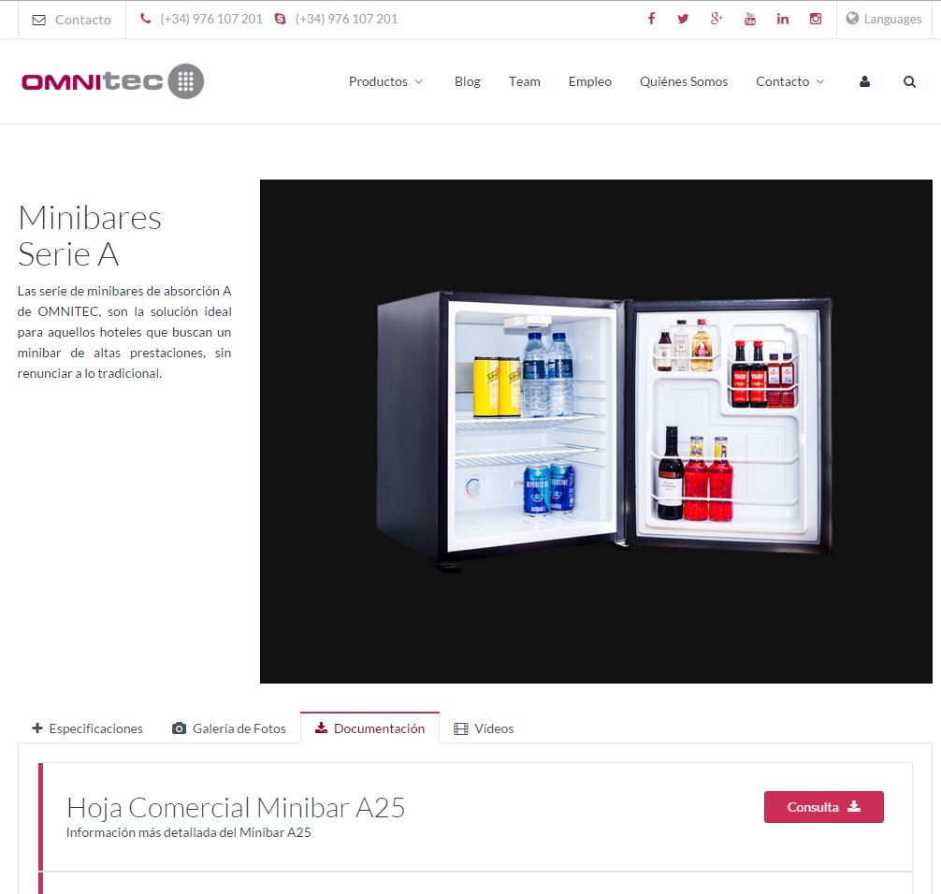Open the LinkedIn profile icon
941x894 pixels.
click(x=783, y=19)
